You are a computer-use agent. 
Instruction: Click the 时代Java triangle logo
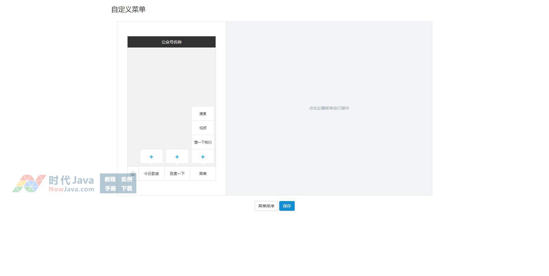pos(29,183)
